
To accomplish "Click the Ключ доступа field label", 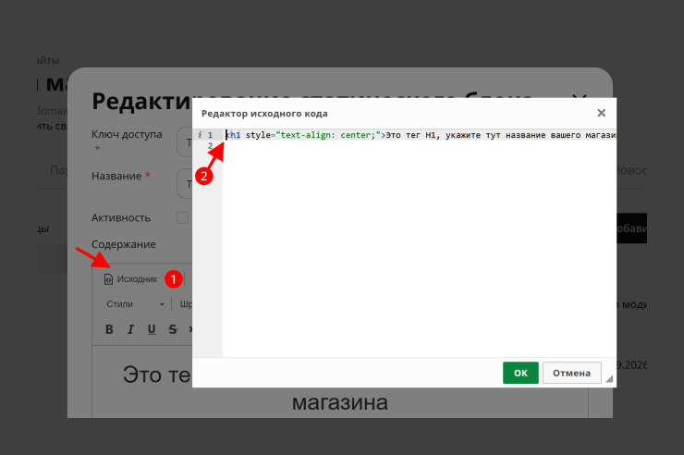I will click(x=127, y=134).
